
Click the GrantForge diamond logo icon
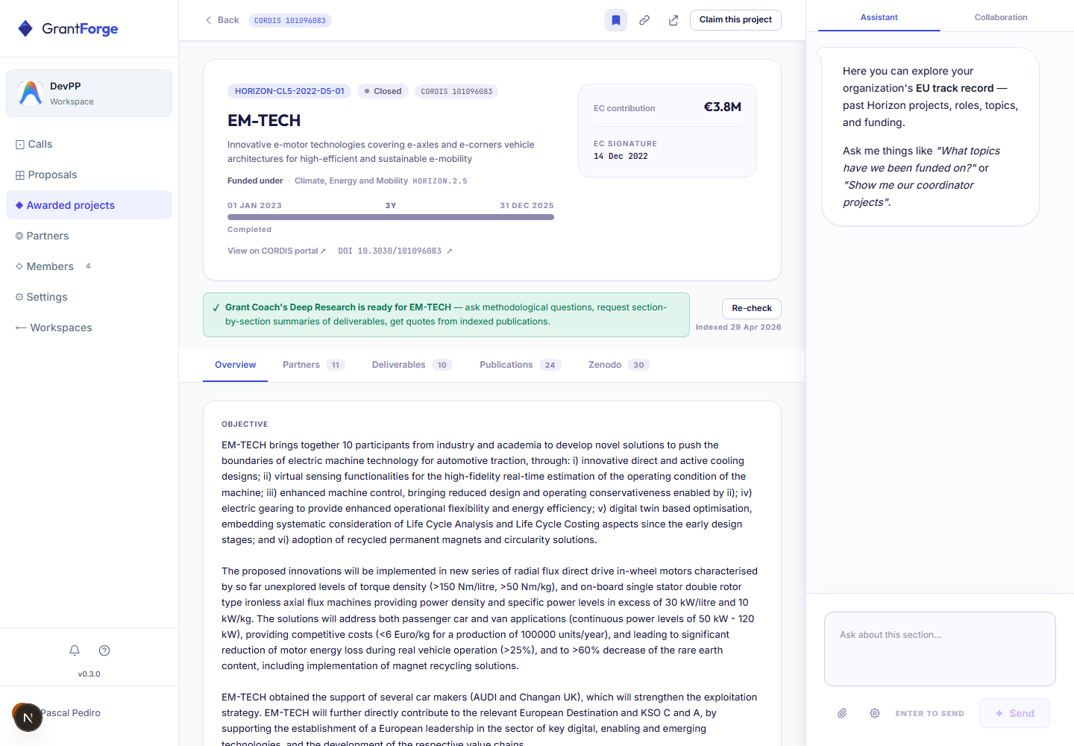pos(25,28)
